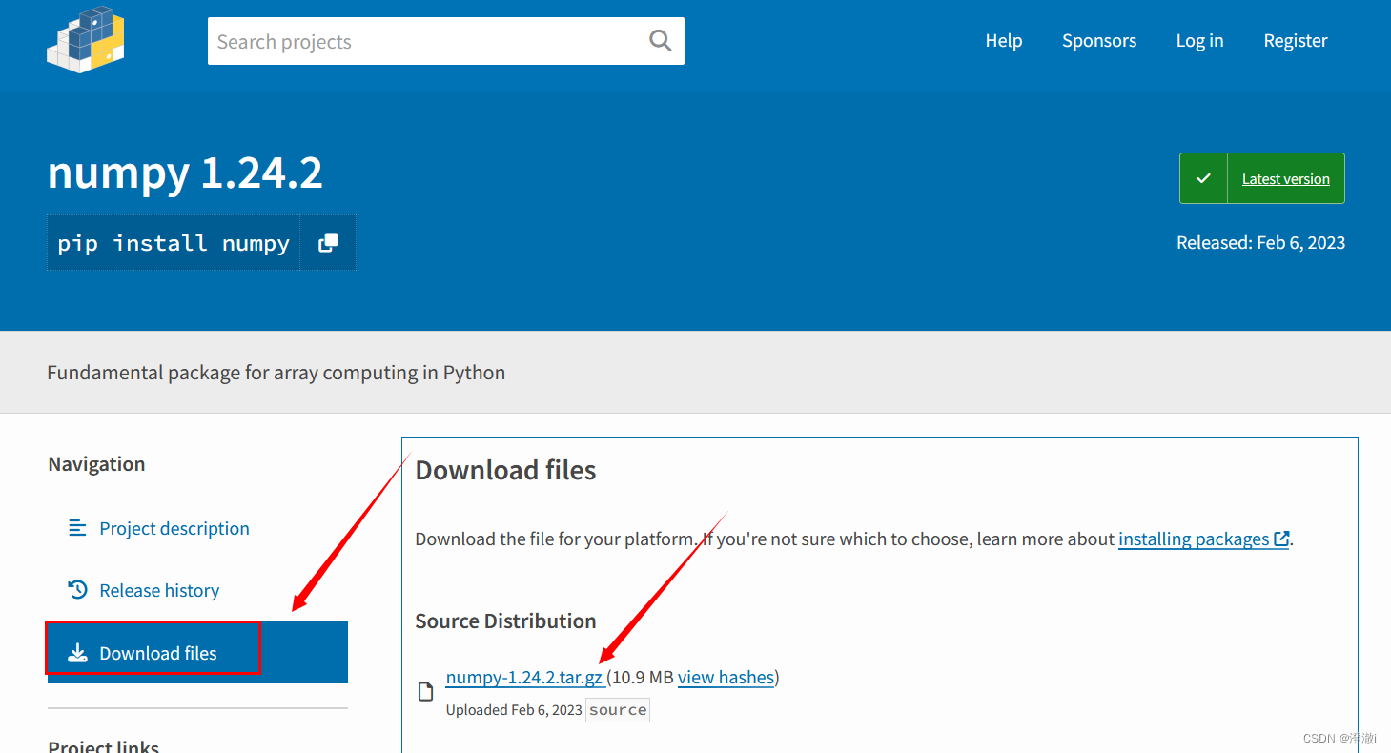
Task: Select the Download files tab
Action: (x=197, y=653)
